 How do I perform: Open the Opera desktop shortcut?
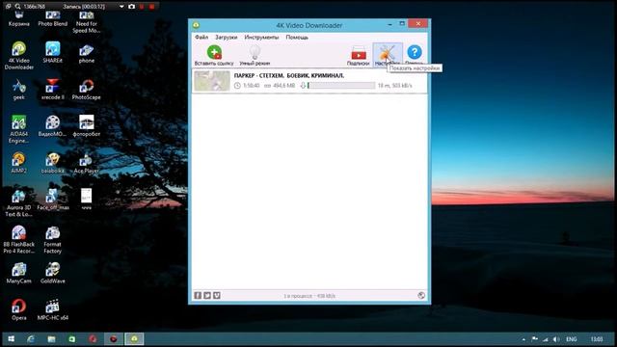click(18, 309)
